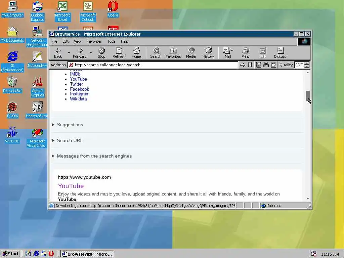The image size is (344, 258).
Task: Open the Media toolbar button
Action: point(191,53)
